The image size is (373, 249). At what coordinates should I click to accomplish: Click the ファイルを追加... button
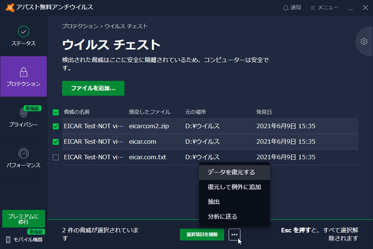tap(94, 88)
